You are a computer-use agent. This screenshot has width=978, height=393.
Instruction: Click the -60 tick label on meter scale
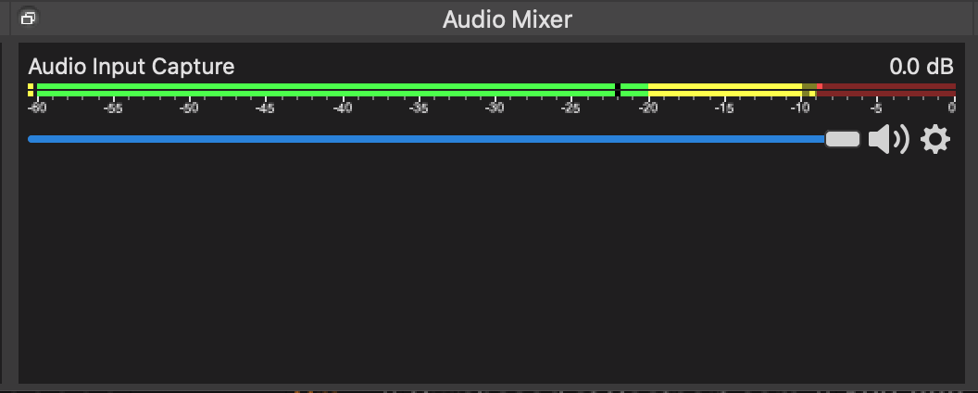coord(37,108)
